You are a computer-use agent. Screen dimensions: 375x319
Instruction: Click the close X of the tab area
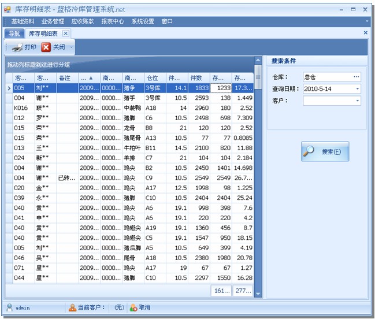click(365, 33)
